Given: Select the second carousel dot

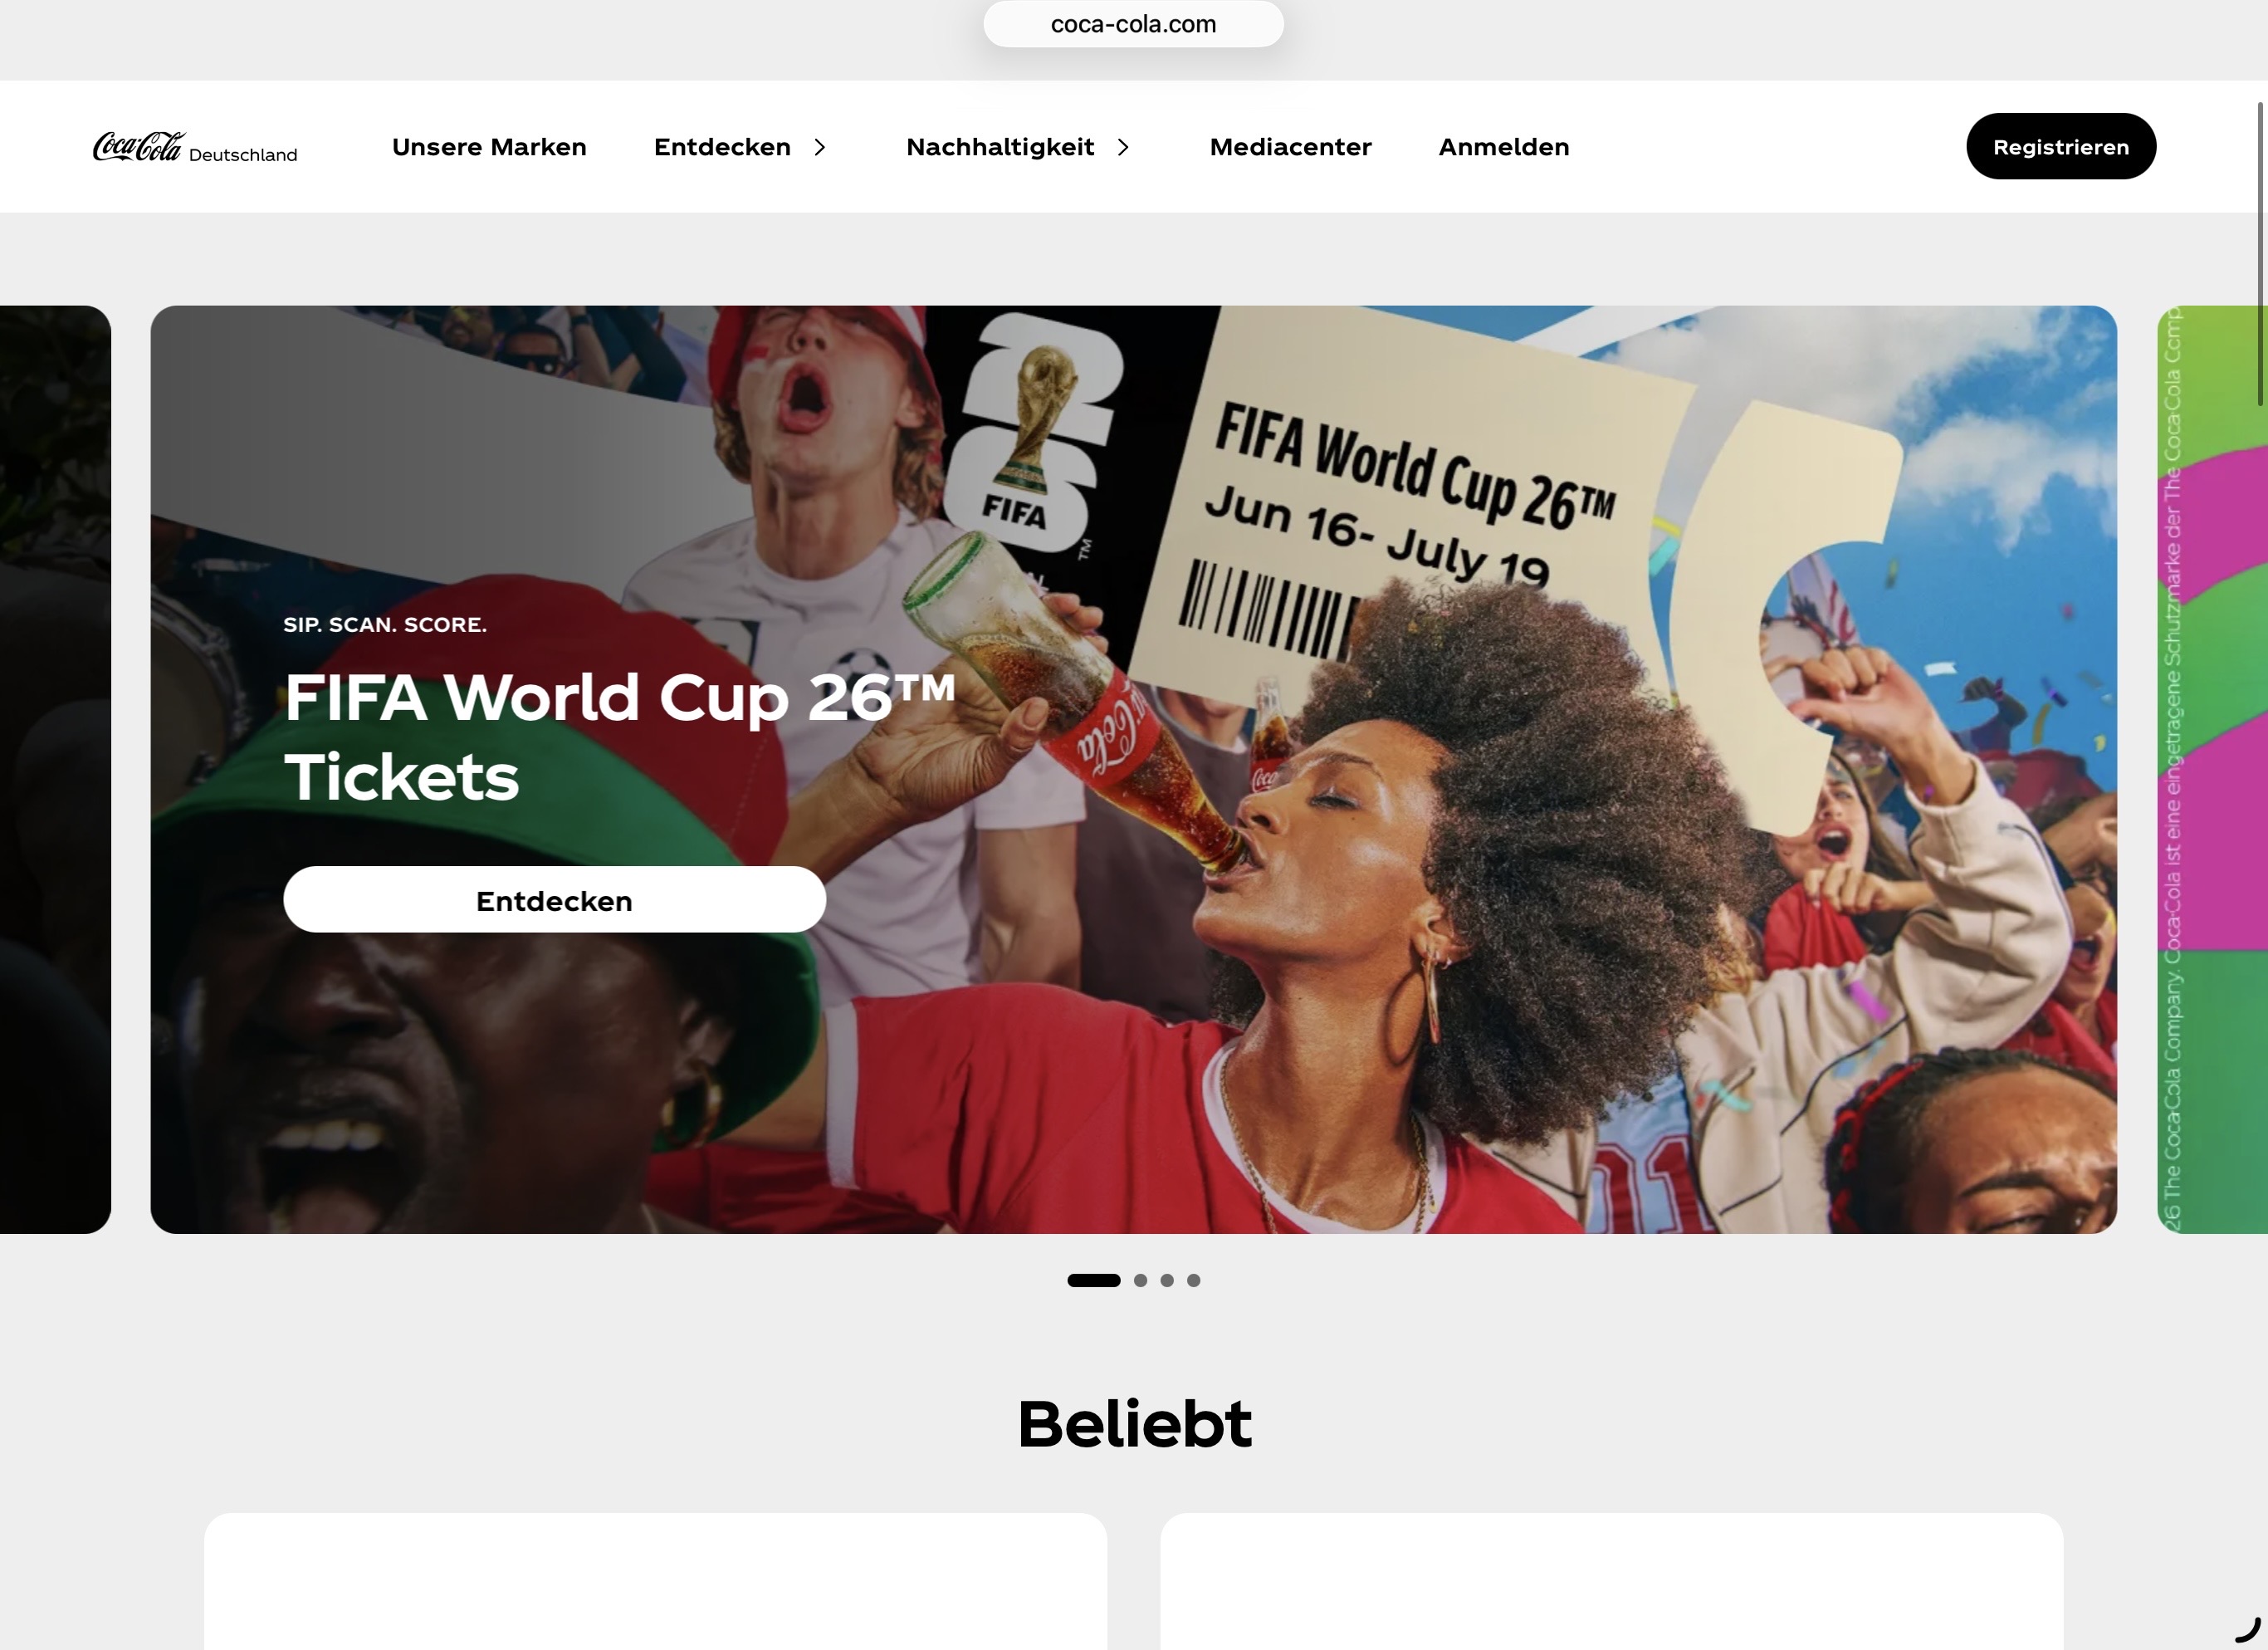Looking at the screenshot, I should (1140, 1280).
